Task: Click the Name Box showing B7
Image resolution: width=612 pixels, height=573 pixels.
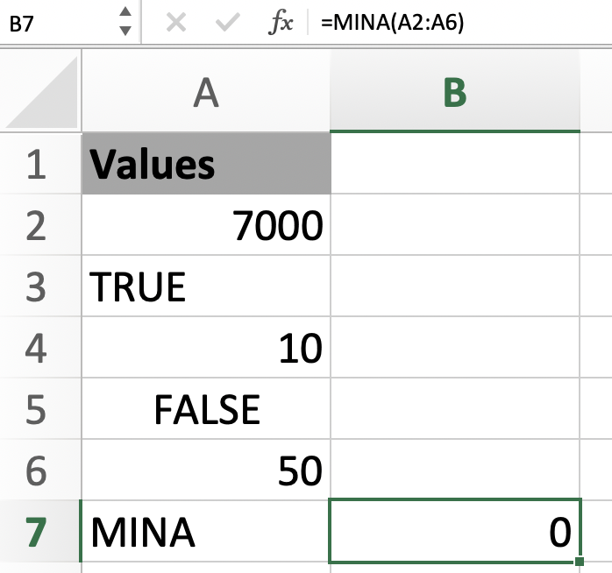Action: click(x=54, y=22)
